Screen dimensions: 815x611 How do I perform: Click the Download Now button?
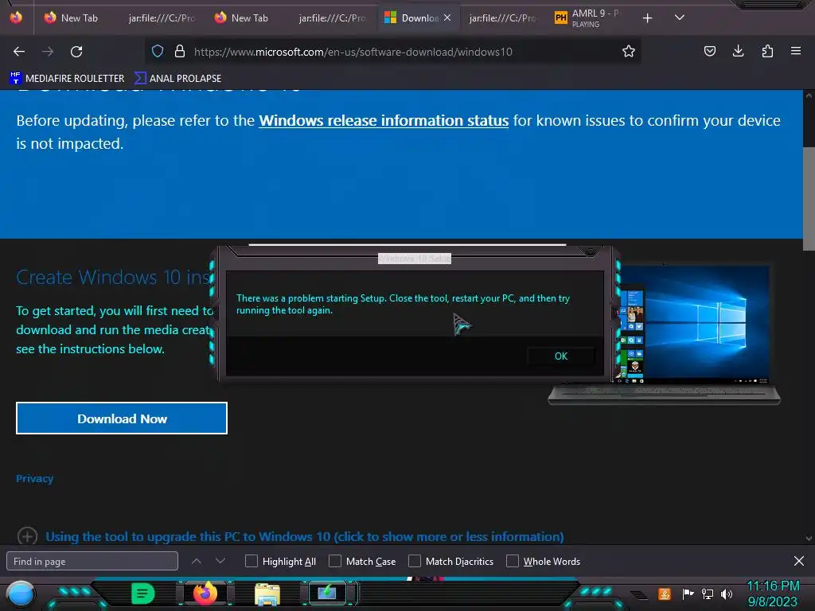coord(122,418)
